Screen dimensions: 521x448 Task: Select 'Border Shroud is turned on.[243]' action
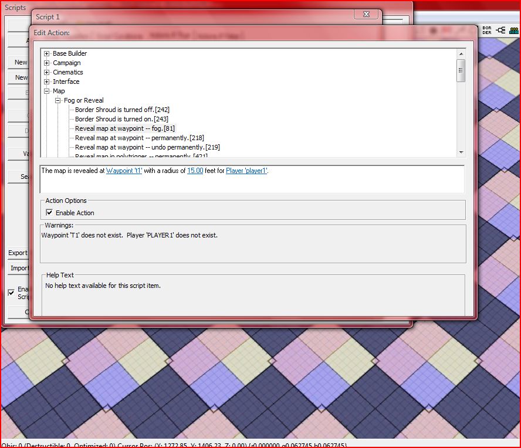coord(121,119)
